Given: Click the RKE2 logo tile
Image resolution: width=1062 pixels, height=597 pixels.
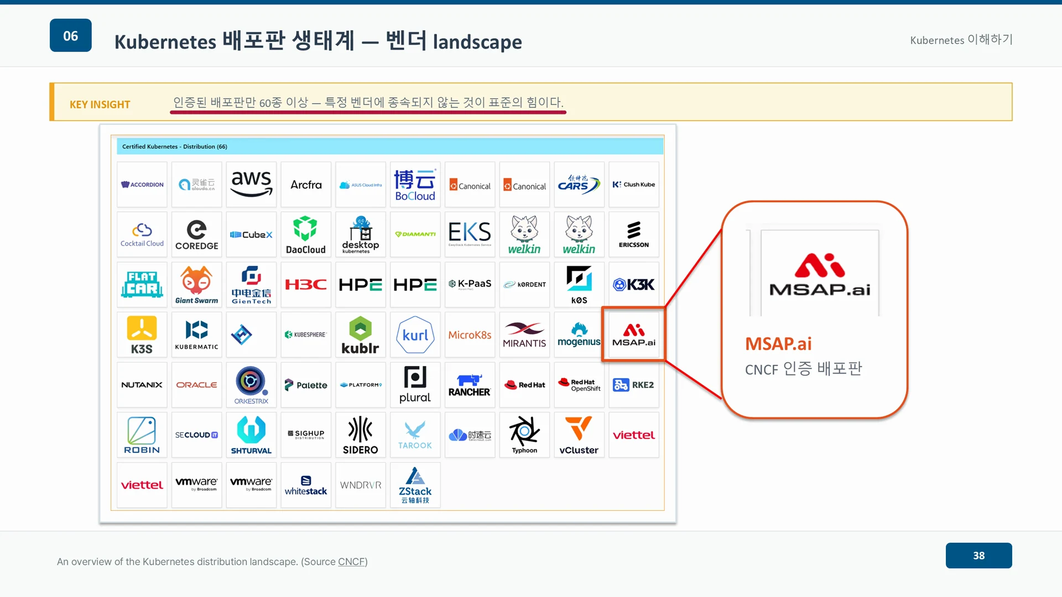Looking at the screenshot, I should pos(634,385).
